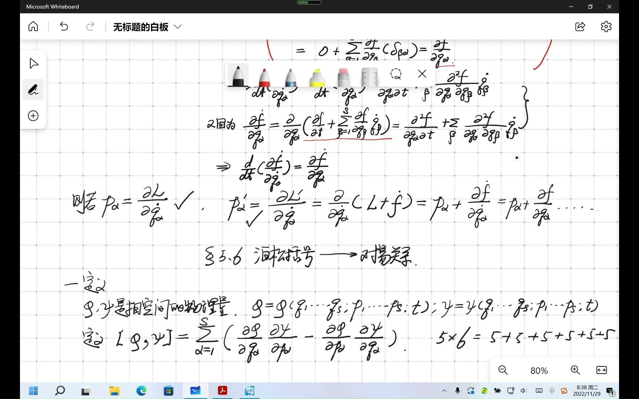The height and width of the screenshot is (399, 639).
Task: Zoom out the whiteboard canvas
Action: [x=503, y=370]
